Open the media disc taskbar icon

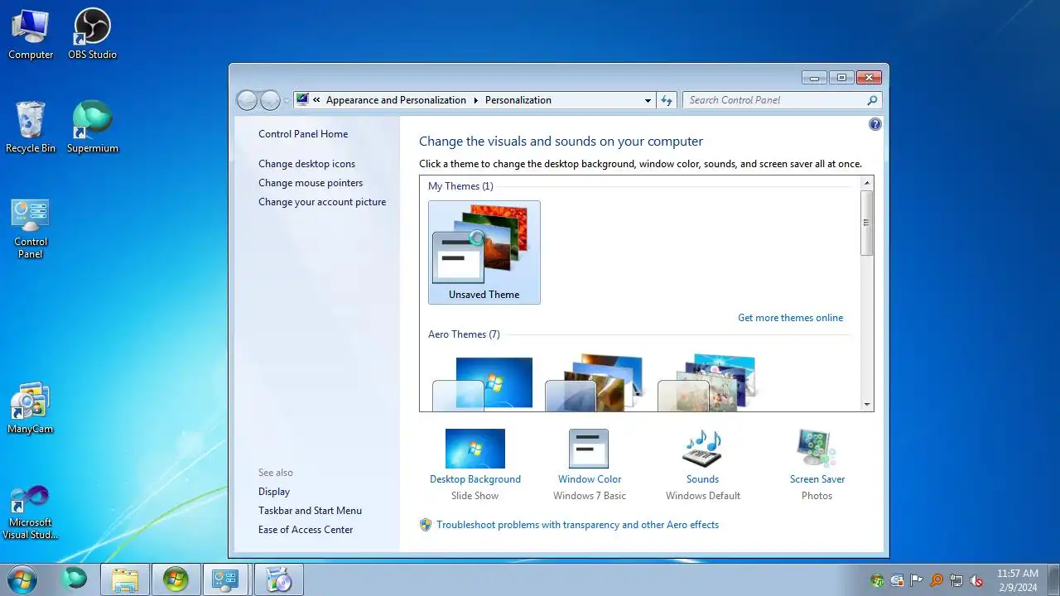coord(279,579)
